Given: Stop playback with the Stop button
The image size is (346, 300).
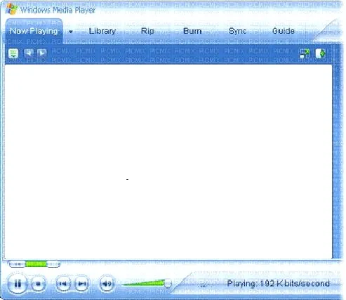Looking at the screenshot, I should (39, 284).
